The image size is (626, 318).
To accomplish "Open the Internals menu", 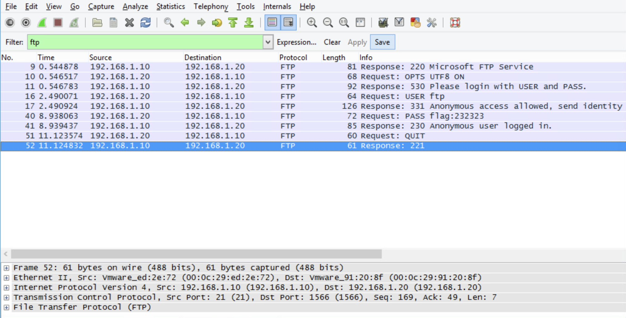I will (x=277, y=6).
